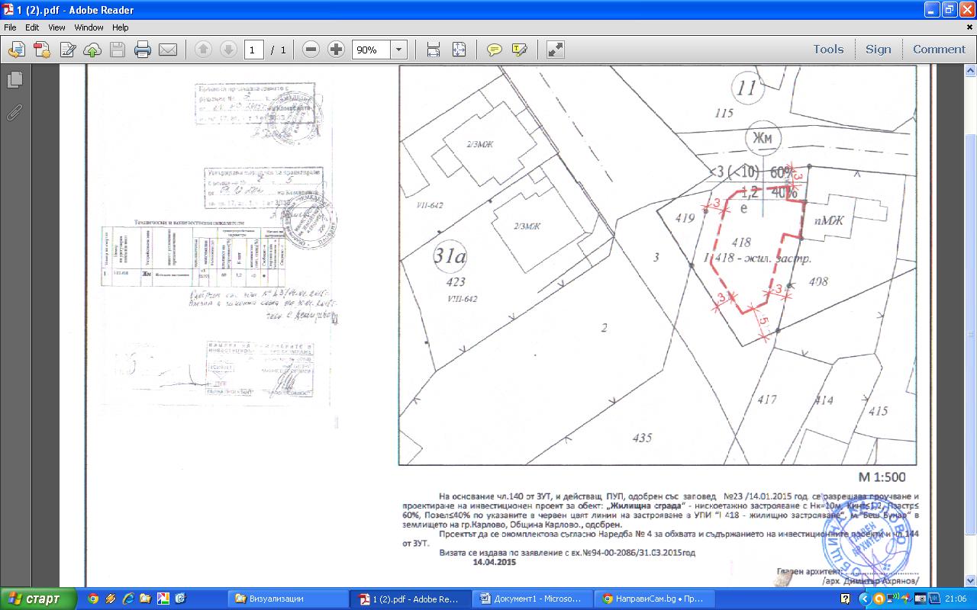The height and width of the screenshot is (610, 977).
Task: Open the Tools pane
Action: pyautogui.click(x=828, y=50)
